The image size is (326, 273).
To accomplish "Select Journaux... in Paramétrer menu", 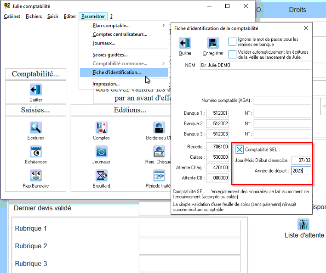I will (124, 43).
